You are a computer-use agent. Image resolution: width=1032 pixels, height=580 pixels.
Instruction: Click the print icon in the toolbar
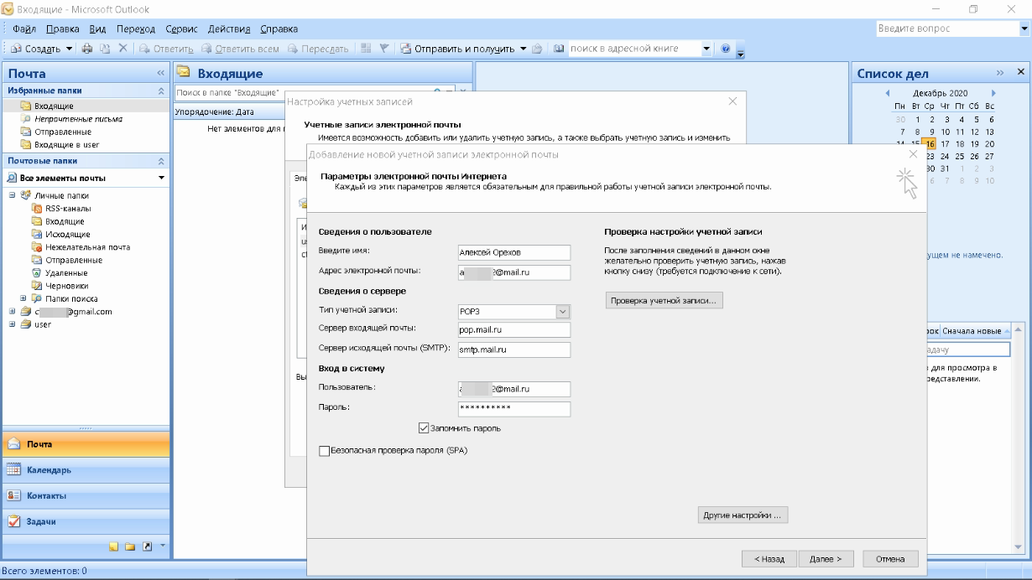[x=88, y=49]
